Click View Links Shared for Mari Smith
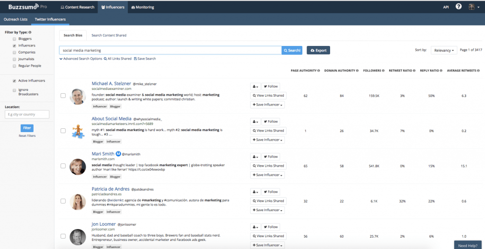This screenshot has height=249, width=485. 268,166
